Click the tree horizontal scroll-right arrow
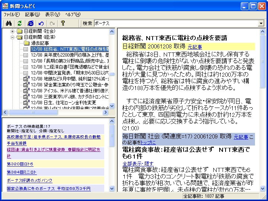Image resolution: width=268 pixels, height=201 pixels. 105,112
